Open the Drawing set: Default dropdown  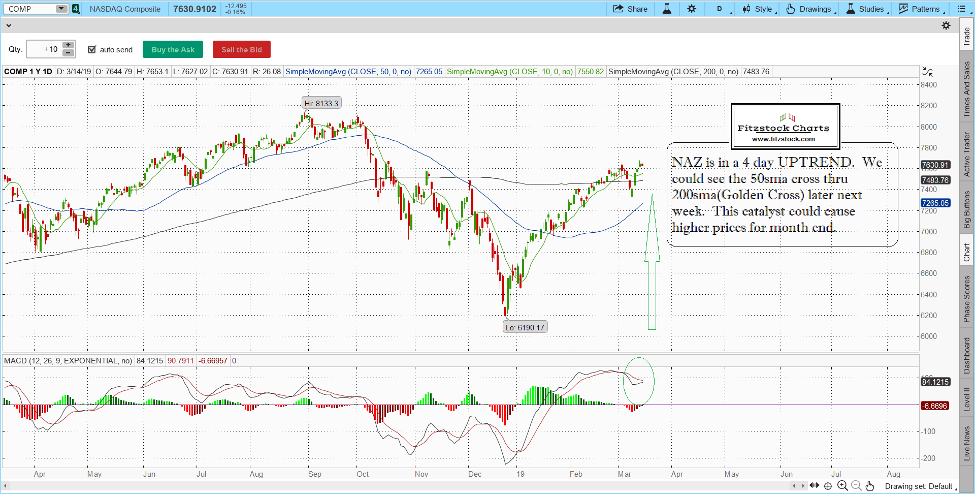pos(919,486)
